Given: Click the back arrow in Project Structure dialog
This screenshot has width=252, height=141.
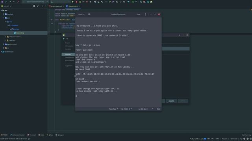Looking at the screenshot, I should point(64,39).
